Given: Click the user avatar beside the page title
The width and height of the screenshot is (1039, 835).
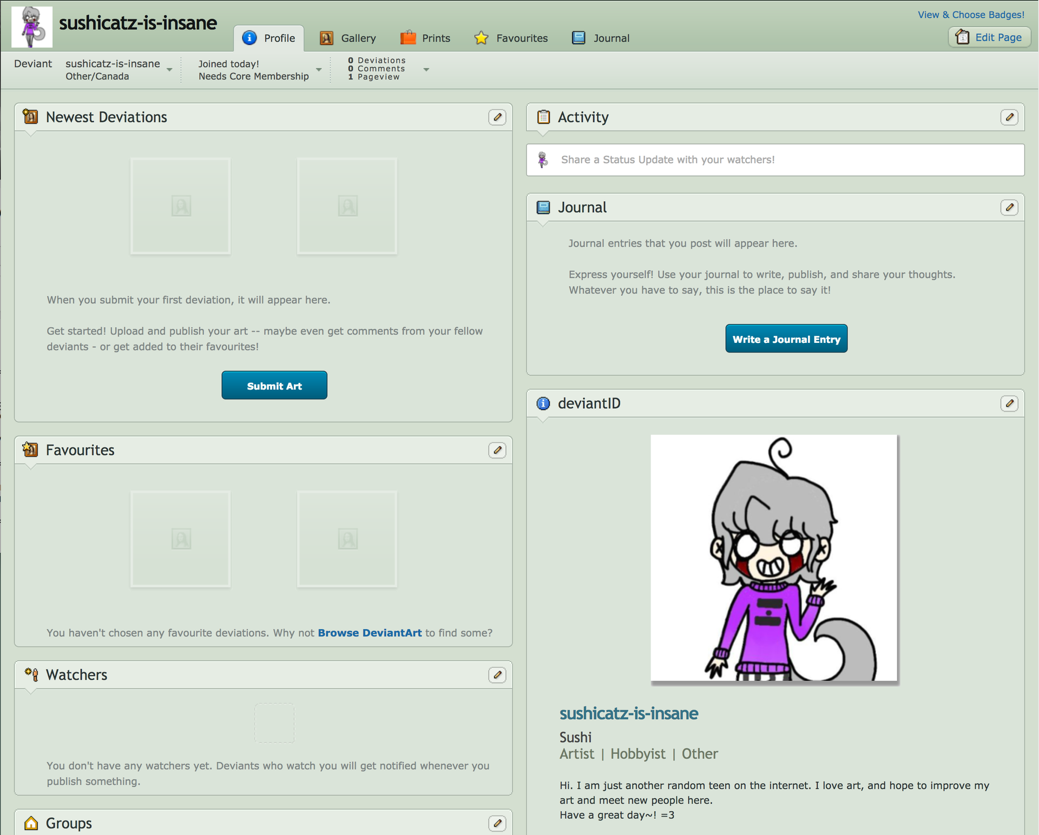Looking at the screenshot, I should [x=32, y=27].
